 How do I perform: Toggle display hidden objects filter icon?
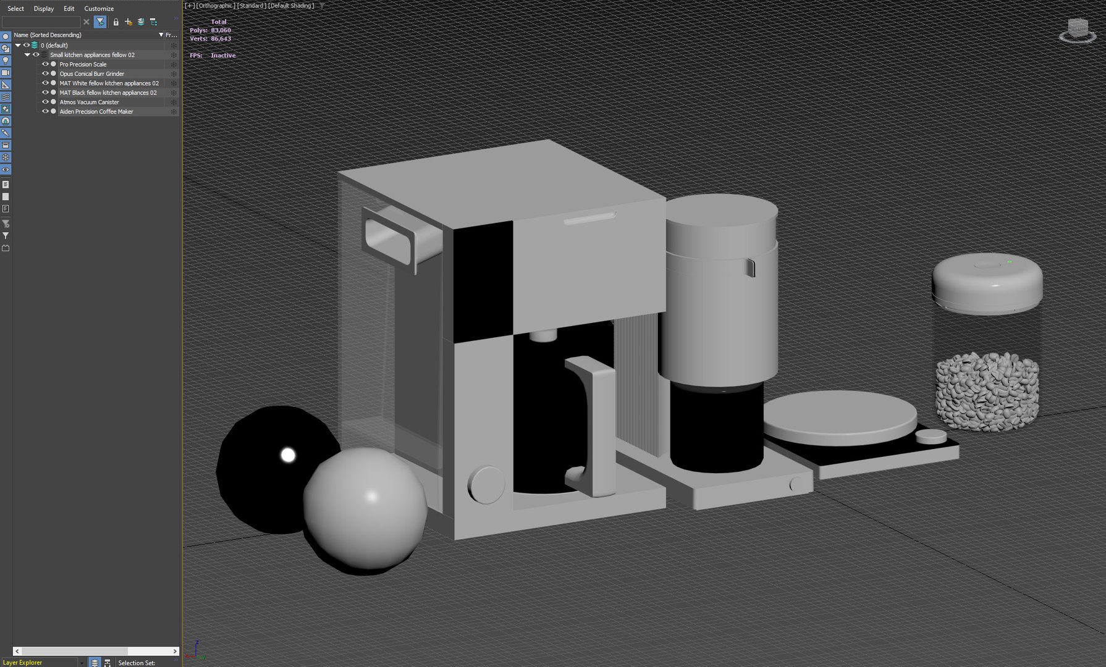tap(6, 169)
